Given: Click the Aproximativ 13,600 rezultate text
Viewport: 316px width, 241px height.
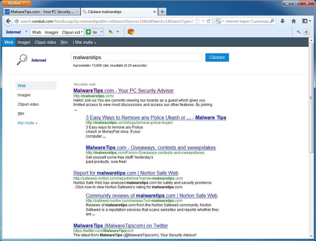Looking at the screenshot, I should pyautogui.click(x=110, y=65).
